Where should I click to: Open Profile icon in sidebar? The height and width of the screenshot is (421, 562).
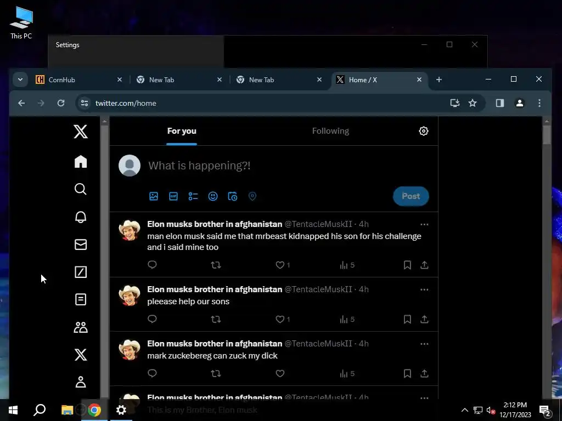[81, 382]
